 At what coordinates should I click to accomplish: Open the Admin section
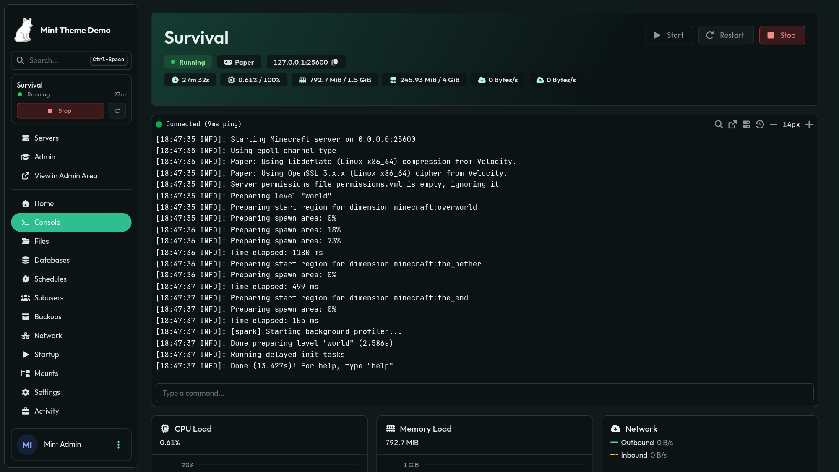coord(71,157)
